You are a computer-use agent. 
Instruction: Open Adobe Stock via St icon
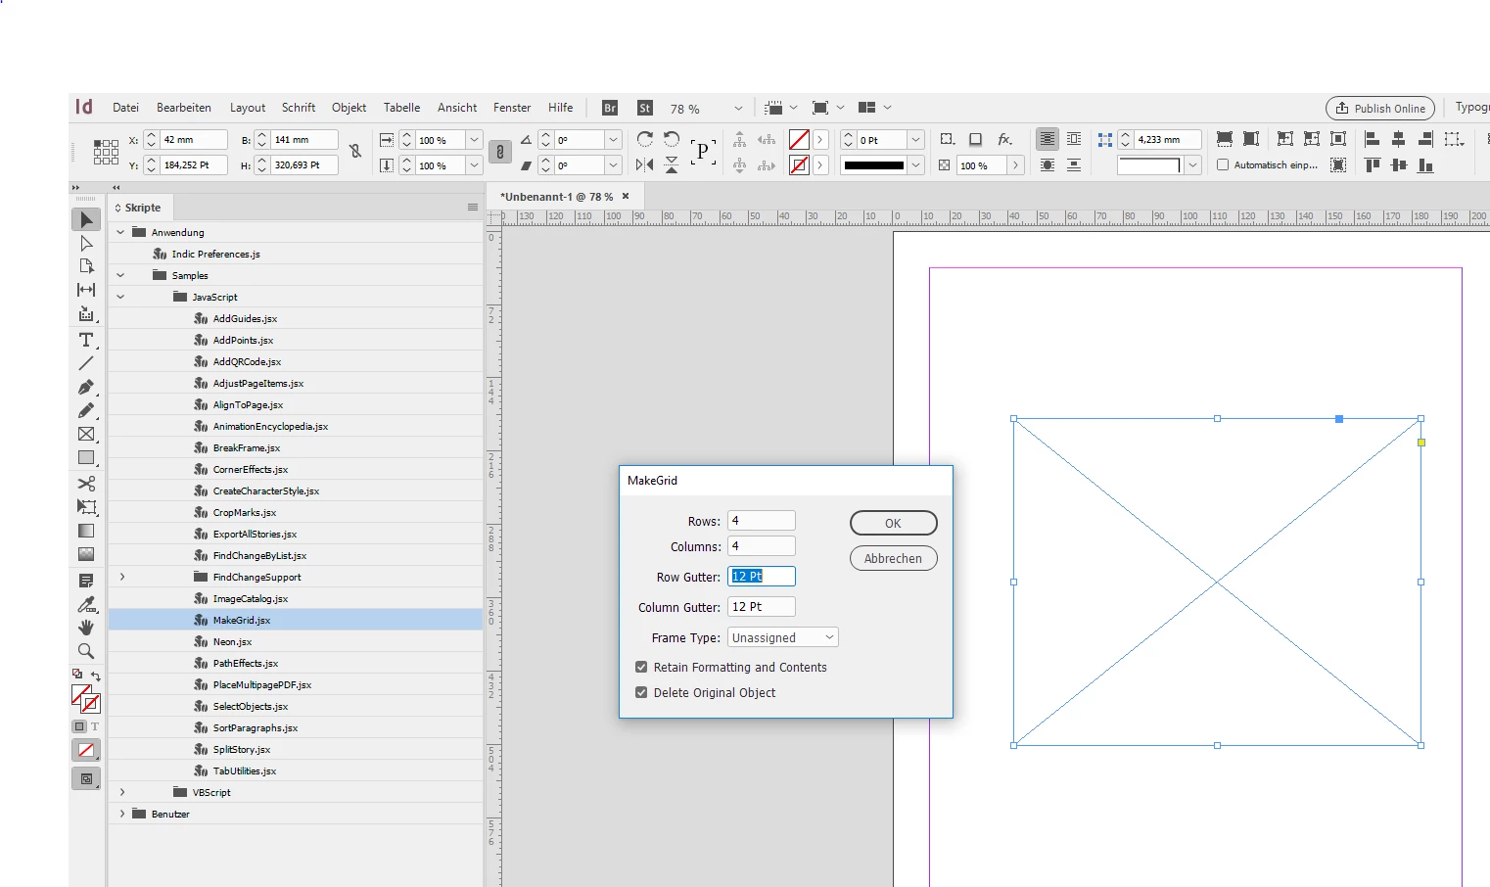point(645,108)
